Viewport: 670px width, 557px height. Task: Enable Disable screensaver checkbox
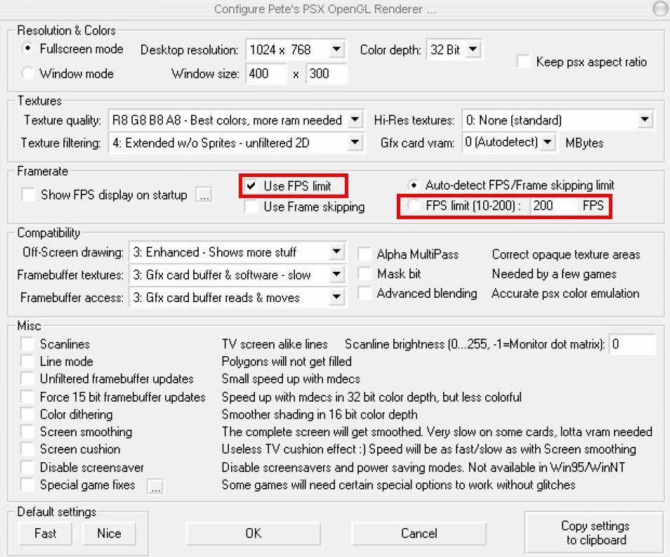(28, 467)
